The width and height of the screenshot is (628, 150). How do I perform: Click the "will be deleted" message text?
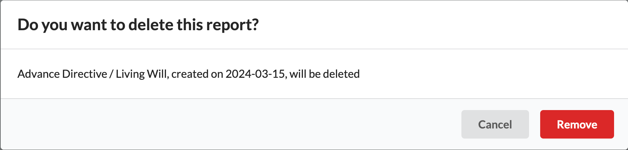click(324, 74)
